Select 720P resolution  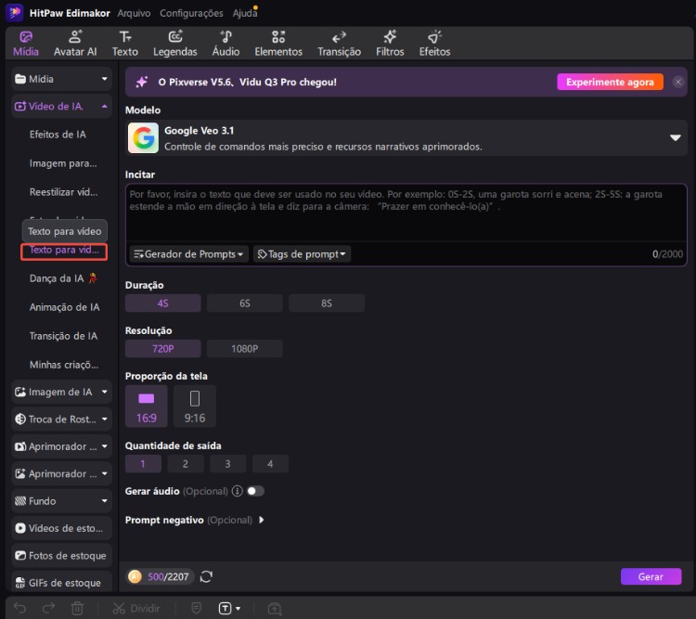point(163,349)
